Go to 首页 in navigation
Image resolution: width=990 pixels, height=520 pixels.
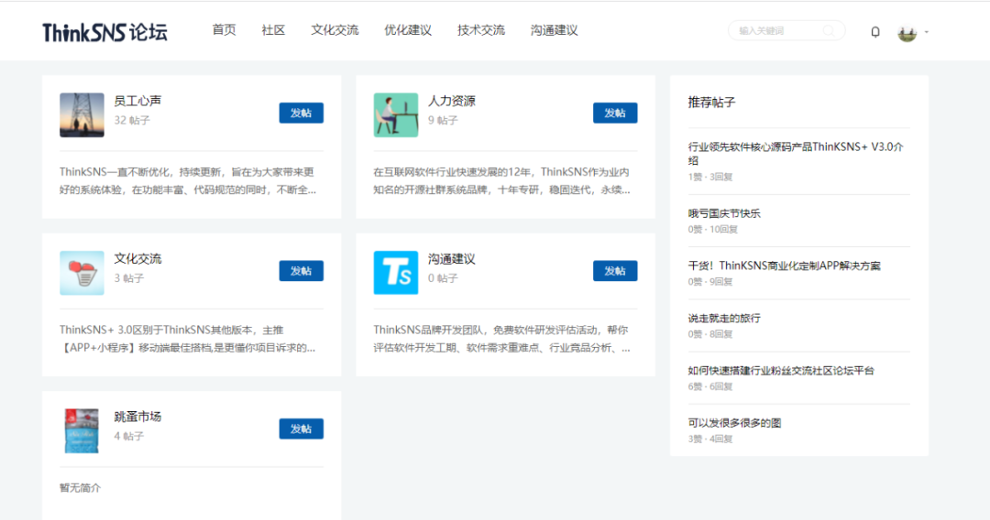tap(224, 30)
